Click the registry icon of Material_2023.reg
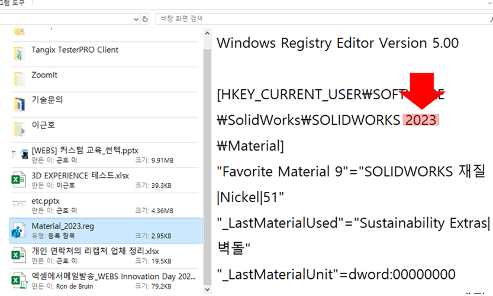Viewport: 493px width, 296px height. (18, 230)
